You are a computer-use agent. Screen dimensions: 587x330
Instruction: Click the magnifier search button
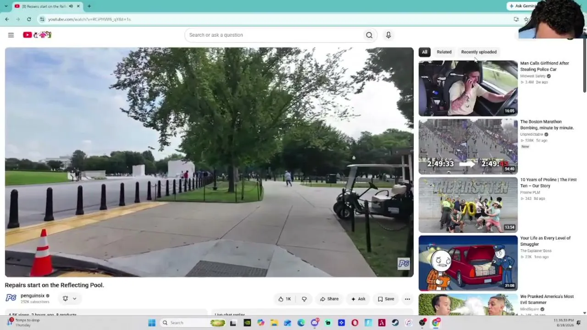point(369,35)
